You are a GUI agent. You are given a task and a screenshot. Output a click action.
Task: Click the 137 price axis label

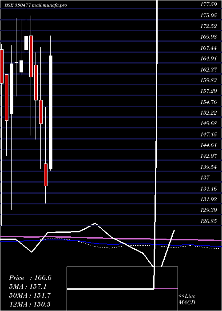click(x=205, y=178)
